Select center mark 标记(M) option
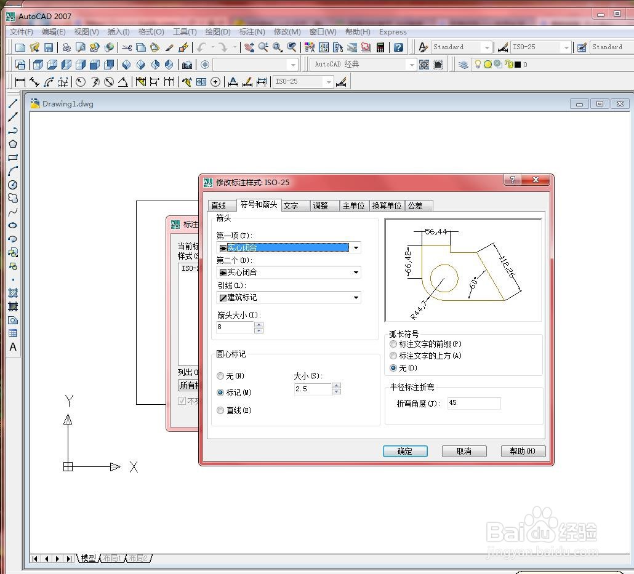Viewport: 634px width, 574px height. [220, 393]
